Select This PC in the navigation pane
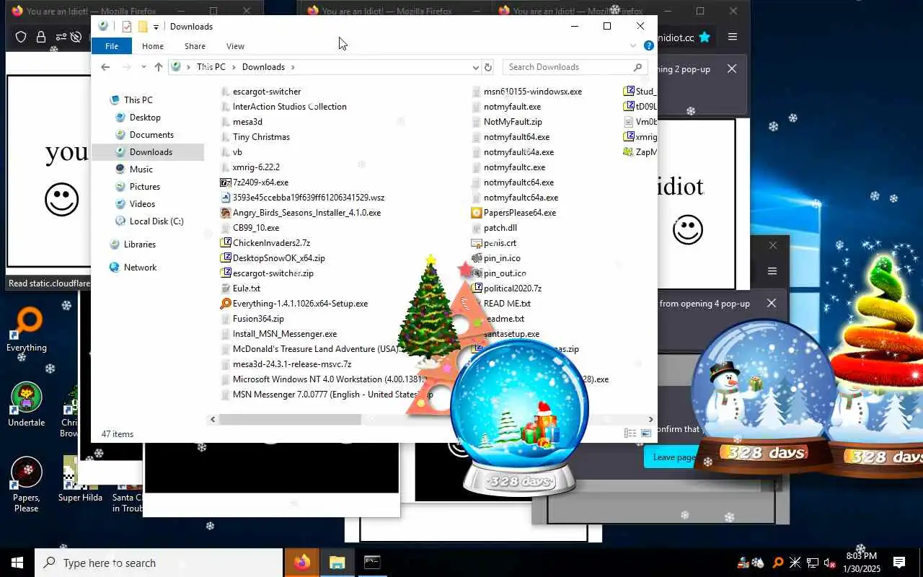Image resolution: width=923 pixels, height=577 pixels. (138, 100)
